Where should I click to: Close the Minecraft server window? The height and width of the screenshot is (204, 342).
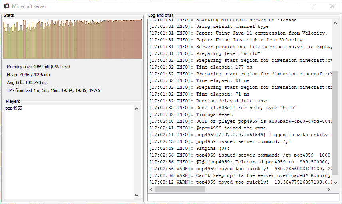coord(332,6)
